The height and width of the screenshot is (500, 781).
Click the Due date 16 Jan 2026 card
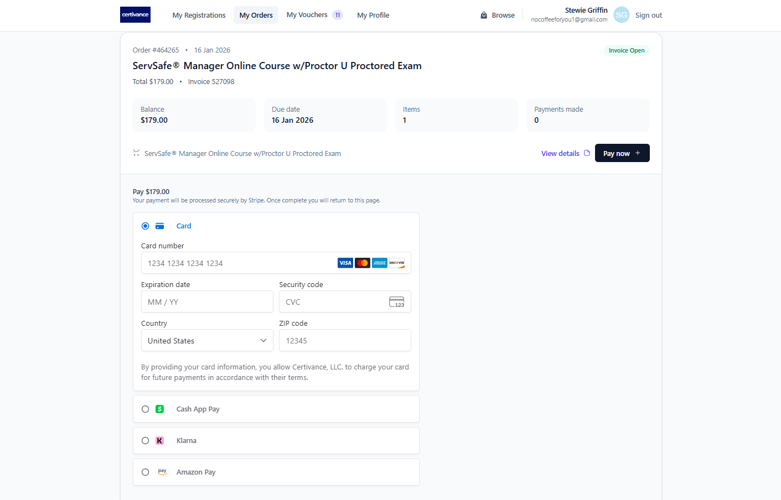point(325,115)
